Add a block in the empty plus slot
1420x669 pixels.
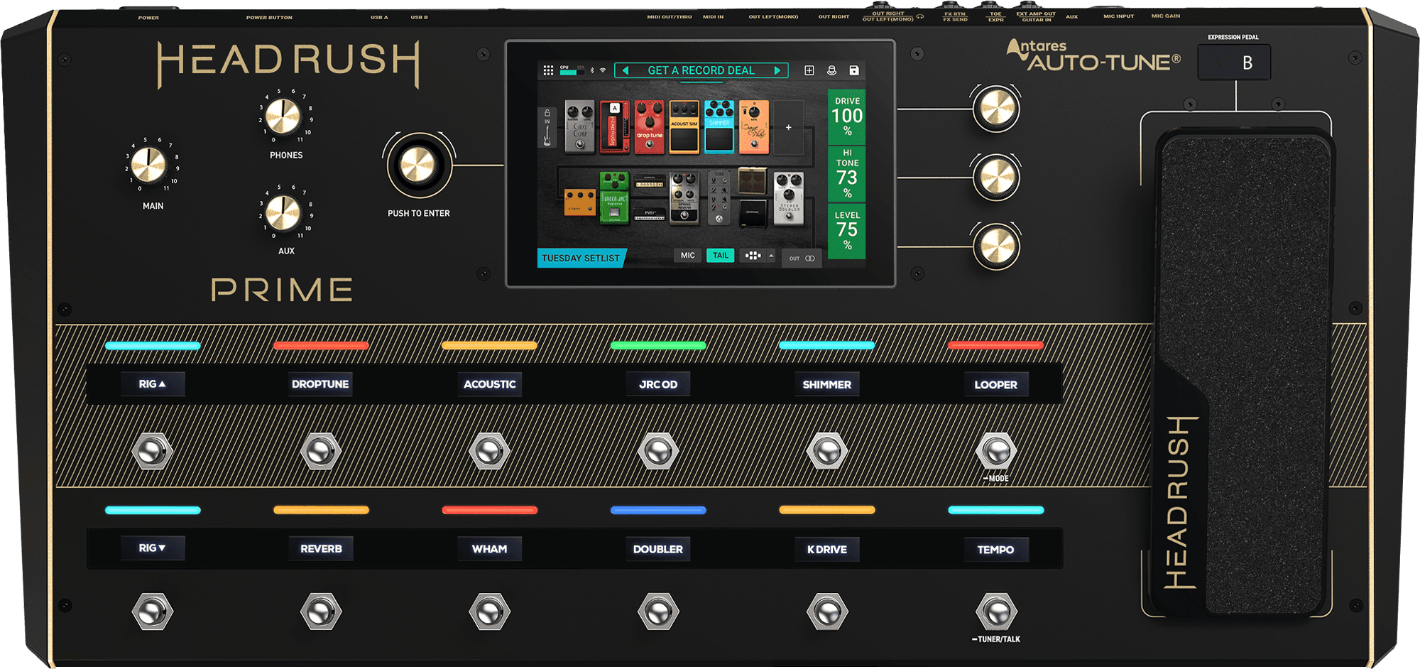pyautogui.click(x=788, y=127)
